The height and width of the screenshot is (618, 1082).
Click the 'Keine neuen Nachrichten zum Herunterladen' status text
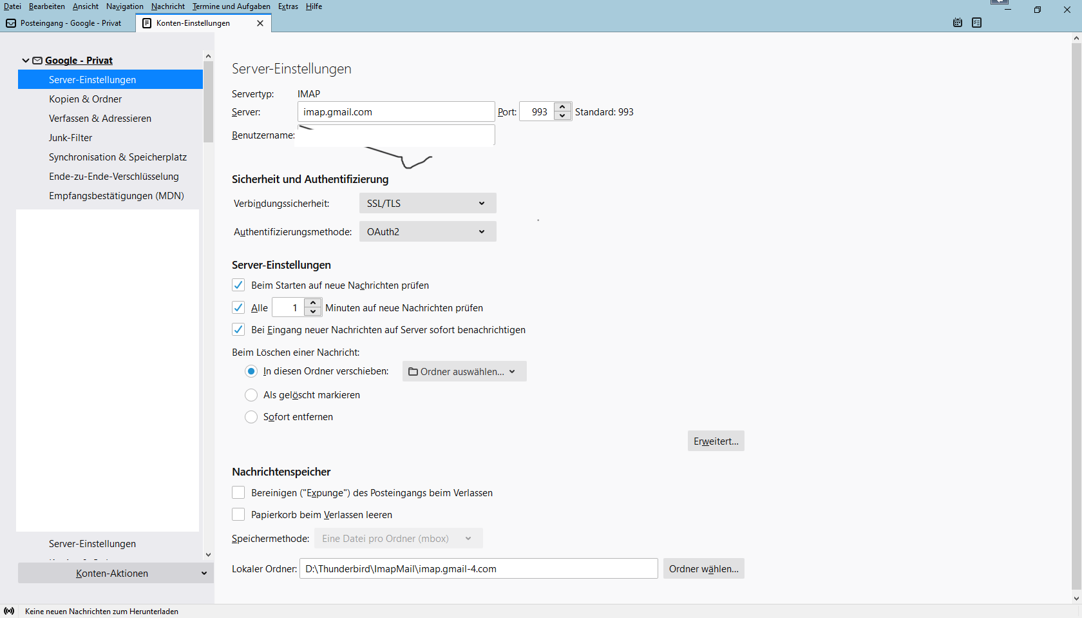[x=102, y=611]
